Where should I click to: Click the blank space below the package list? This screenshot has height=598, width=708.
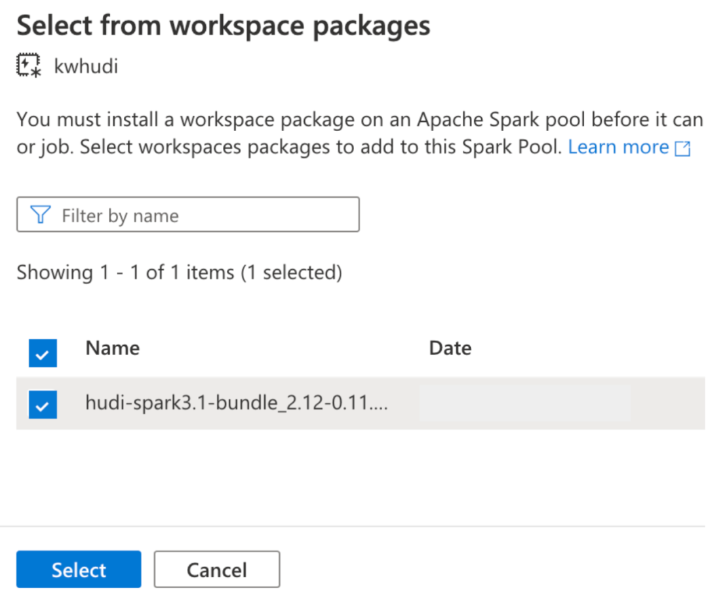point(354,477)
